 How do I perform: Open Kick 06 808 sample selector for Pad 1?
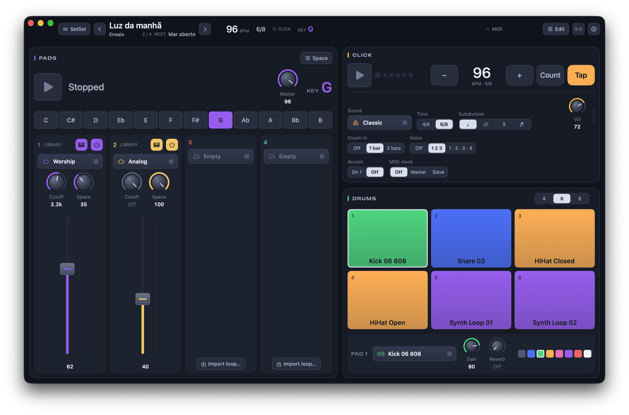414,354
